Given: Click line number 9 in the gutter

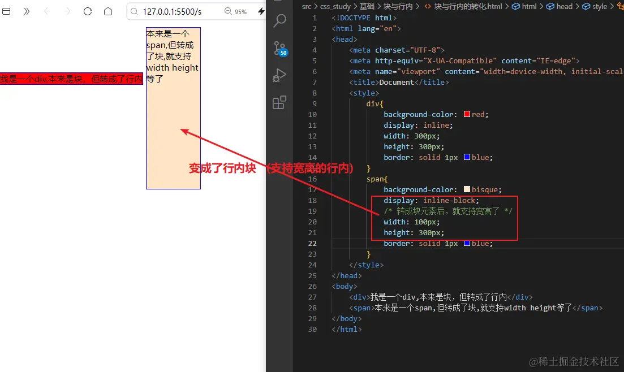Looking at the screenshot, I should point(315,103).
